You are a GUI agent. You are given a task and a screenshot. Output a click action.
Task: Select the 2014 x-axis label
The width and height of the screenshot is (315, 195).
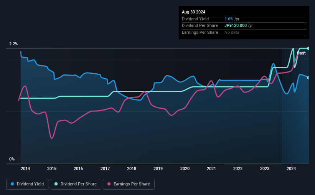coord(25,169)
